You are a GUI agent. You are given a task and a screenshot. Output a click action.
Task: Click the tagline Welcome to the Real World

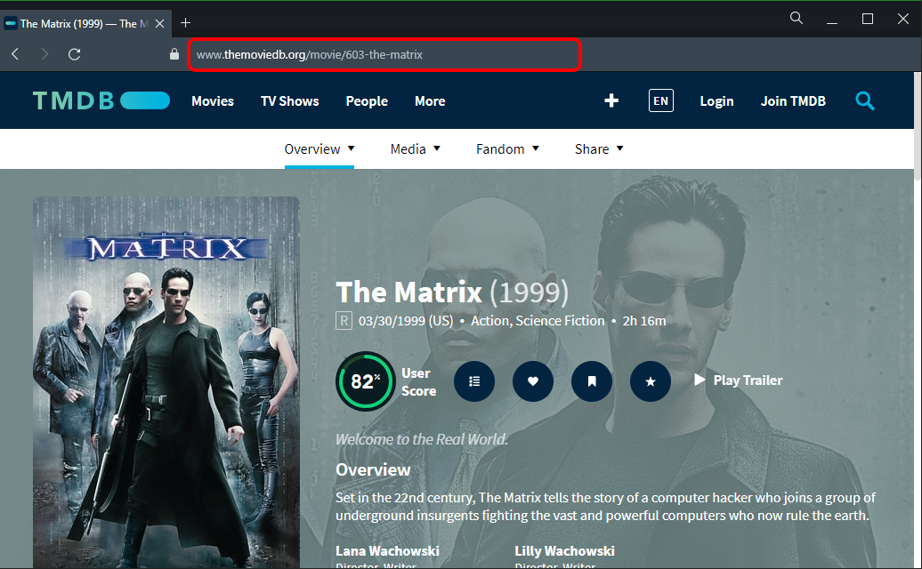pos(422,439)
